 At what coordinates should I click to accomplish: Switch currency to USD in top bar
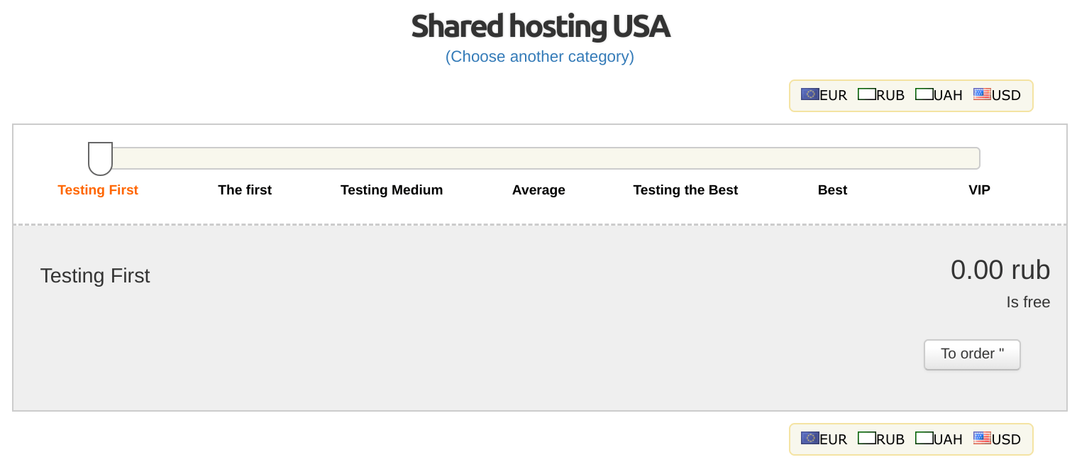point(1006,96)
